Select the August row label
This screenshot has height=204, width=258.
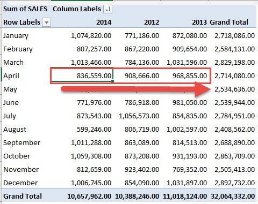(15, 130)
